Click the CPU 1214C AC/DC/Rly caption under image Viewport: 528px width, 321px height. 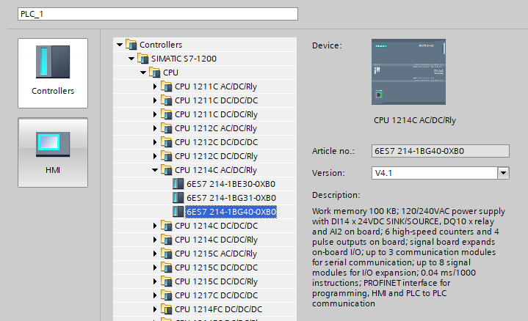(414, 120)
